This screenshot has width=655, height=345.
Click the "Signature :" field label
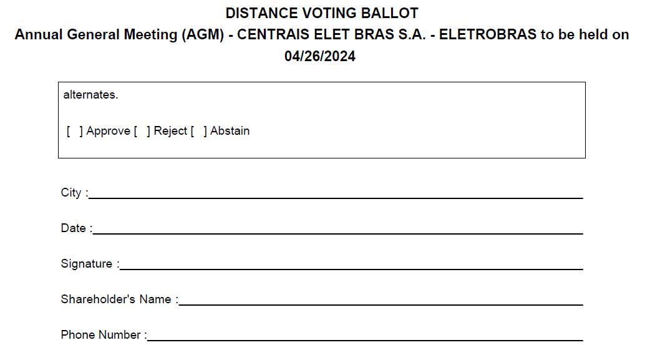[x=90, y=264]
